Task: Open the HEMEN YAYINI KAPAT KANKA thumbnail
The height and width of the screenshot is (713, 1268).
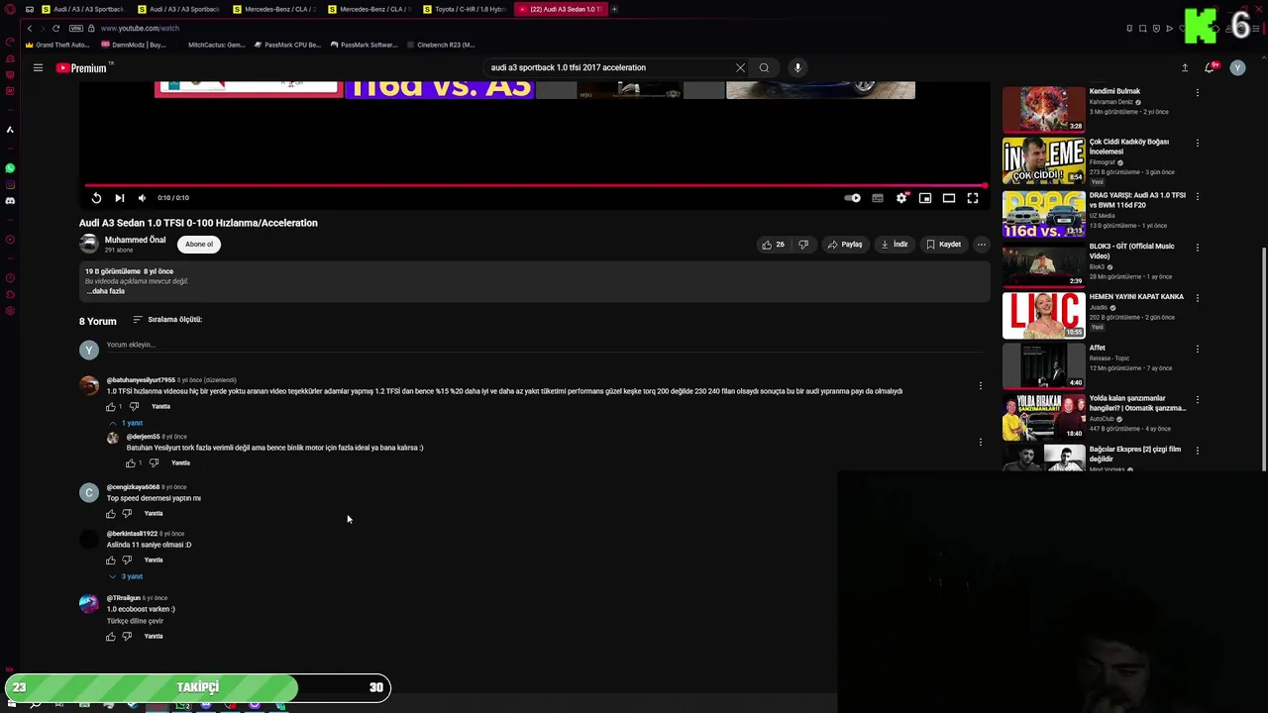Action: [x=1043, y=316]
